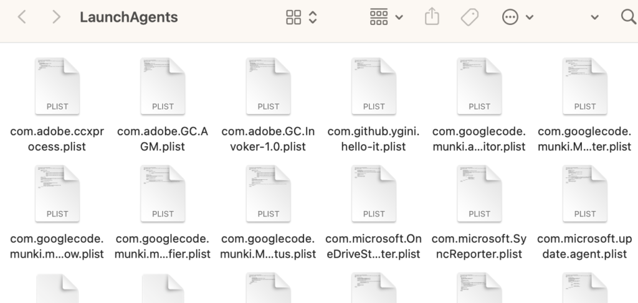The image size is (638, 303).
Task: Expand the More actions ellipsis menu
Action: click(x=518, y=17)
